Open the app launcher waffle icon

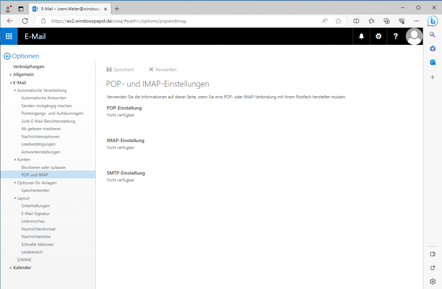(9, 36)
